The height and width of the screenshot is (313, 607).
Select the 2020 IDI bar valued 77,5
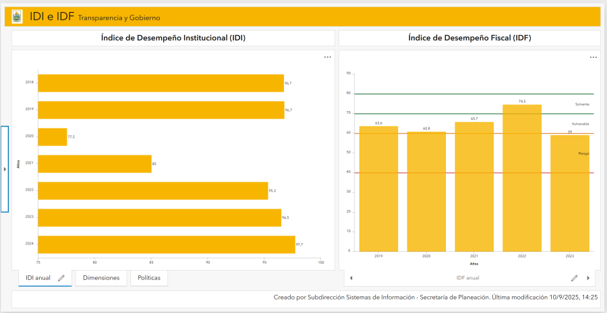click(52, 137)
